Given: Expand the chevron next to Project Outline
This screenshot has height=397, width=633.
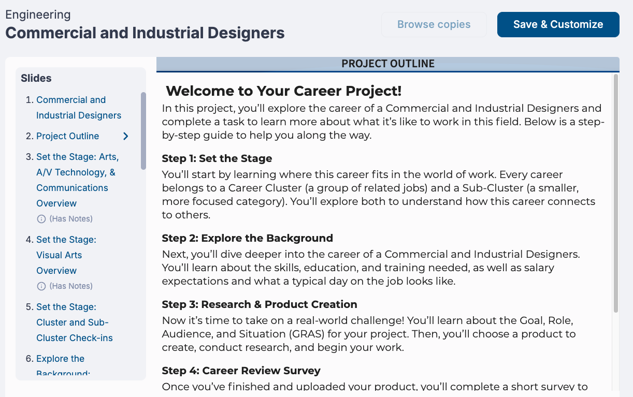Looking at the screenshot, I should point(125,136).
